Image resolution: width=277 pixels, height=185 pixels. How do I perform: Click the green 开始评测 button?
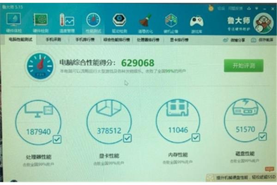[x=244, y=66]
